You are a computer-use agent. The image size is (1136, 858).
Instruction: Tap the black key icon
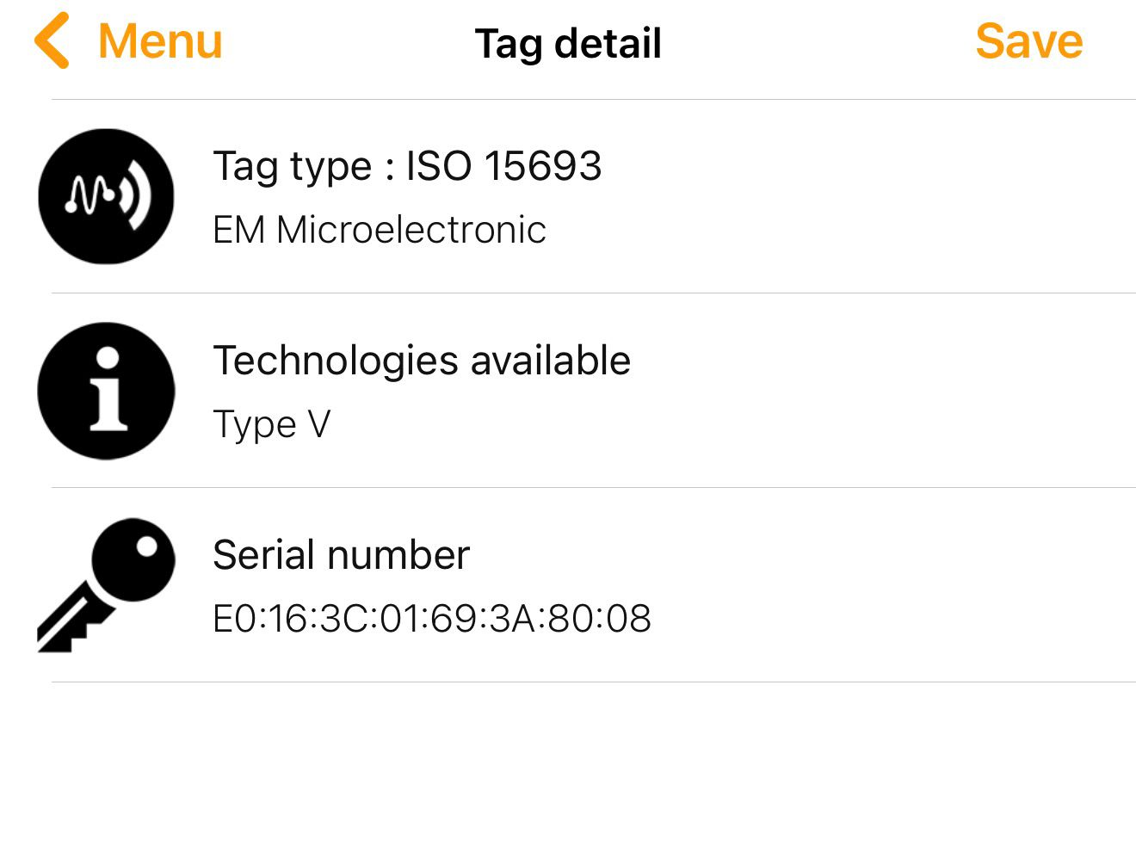(x=105, y=585)
